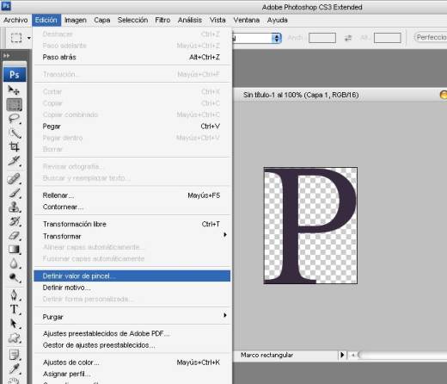
Task: Select the Dodge tool
Action: (15, 277)
